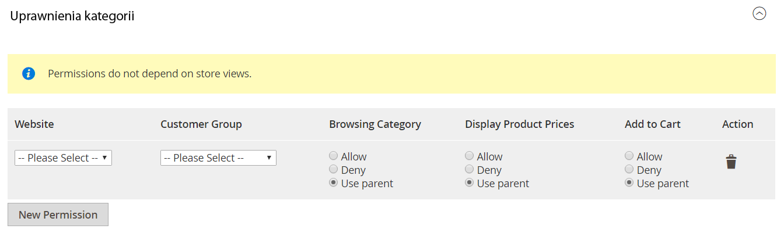Select Allow for Add to Cart
The width and height of the screenshot is (784, 236).
coord(629,156)
